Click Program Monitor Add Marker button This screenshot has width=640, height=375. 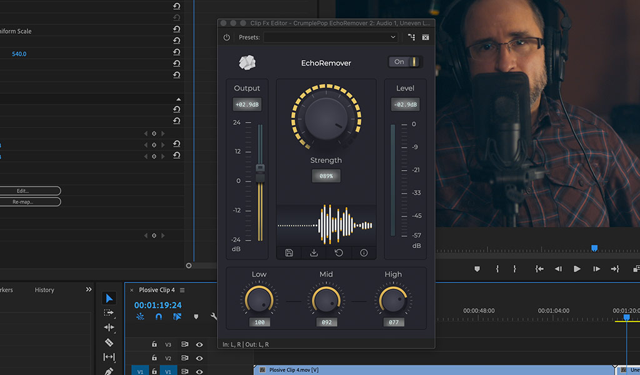pos(477,269)
